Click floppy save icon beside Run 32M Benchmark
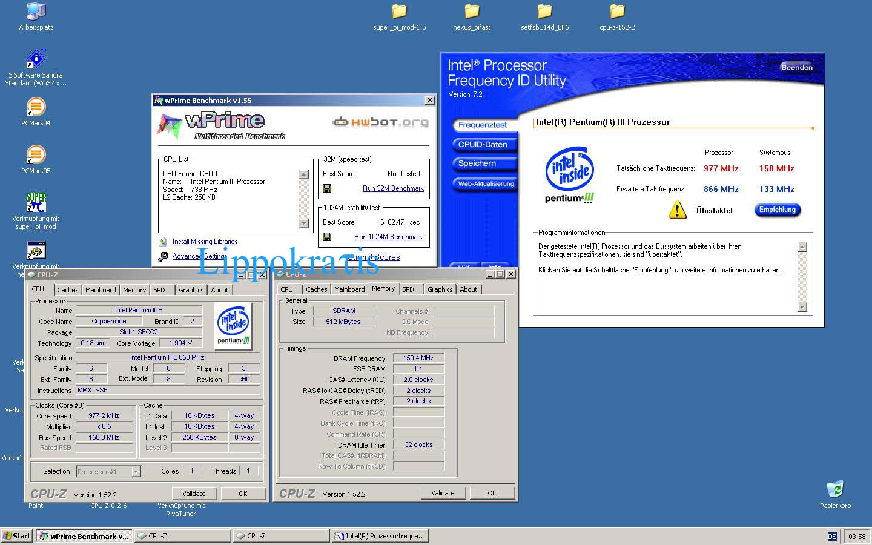The image size is (872, 545). click(x=327, y=188)
